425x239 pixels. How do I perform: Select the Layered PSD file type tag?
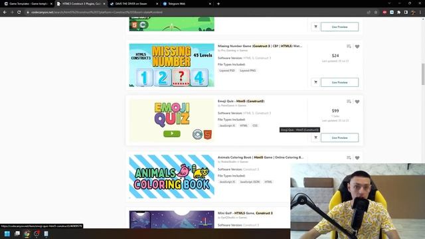(x=227, y=70)
